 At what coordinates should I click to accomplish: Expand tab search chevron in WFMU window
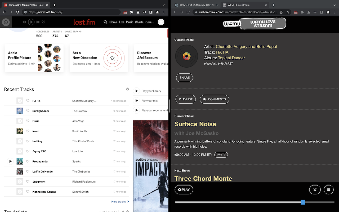334,5
